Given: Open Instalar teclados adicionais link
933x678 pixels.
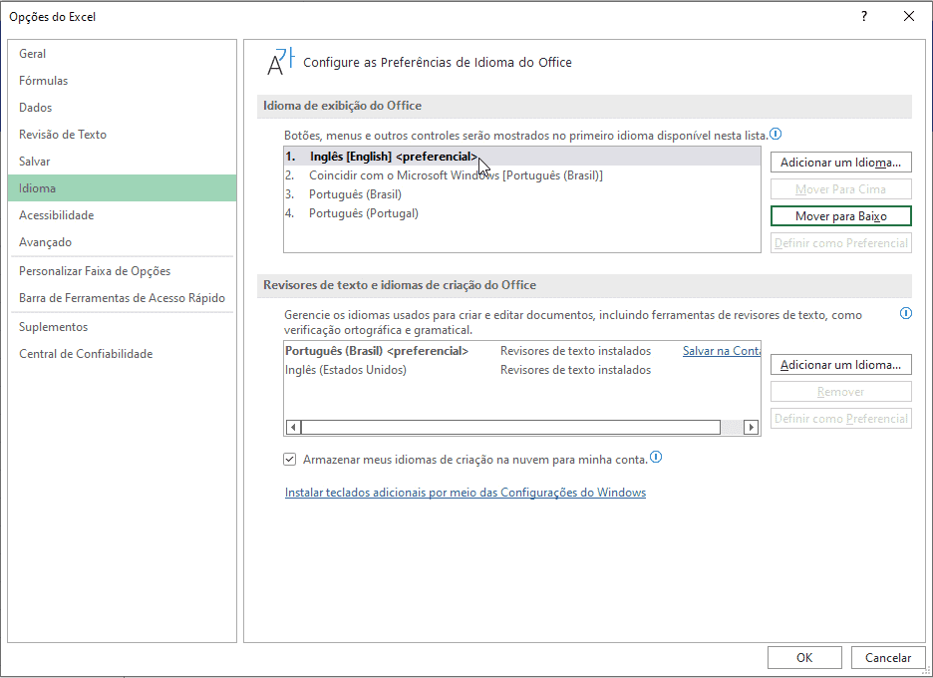Looking at the screenshot, I should 465,493.
